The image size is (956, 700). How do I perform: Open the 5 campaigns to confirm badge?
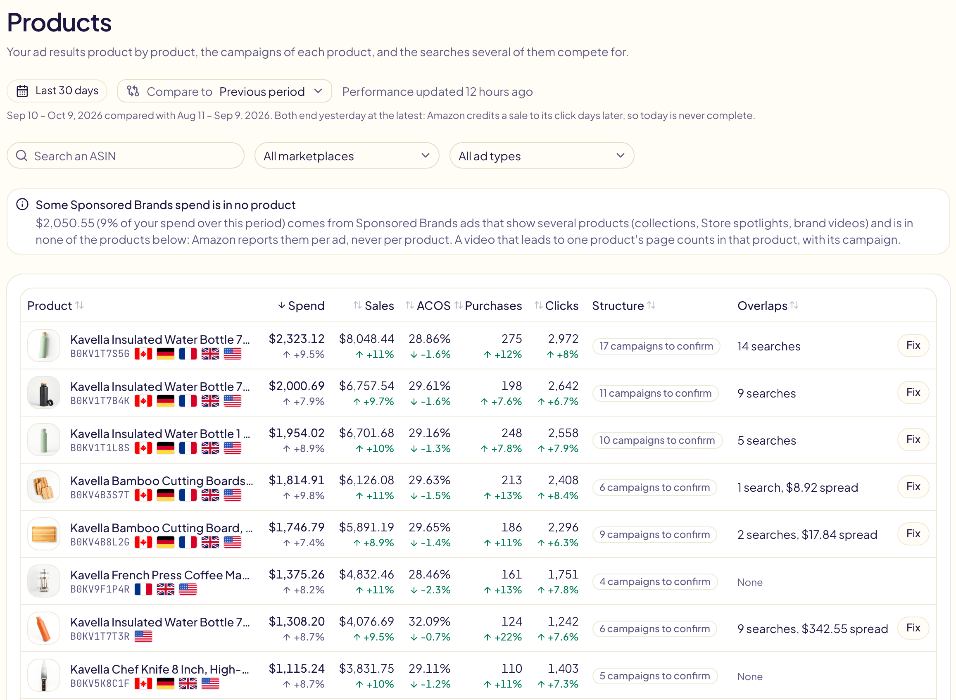(x=655, y=676)
